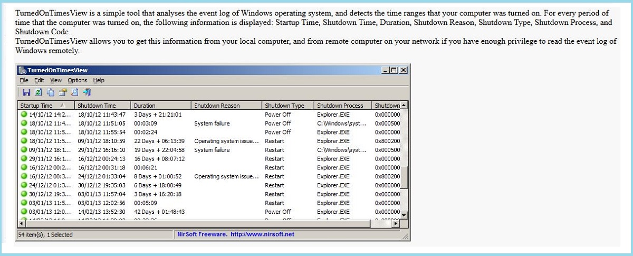Viewport: 633px width, 256px height.
Task: Open the File menu
Action: 24,80
